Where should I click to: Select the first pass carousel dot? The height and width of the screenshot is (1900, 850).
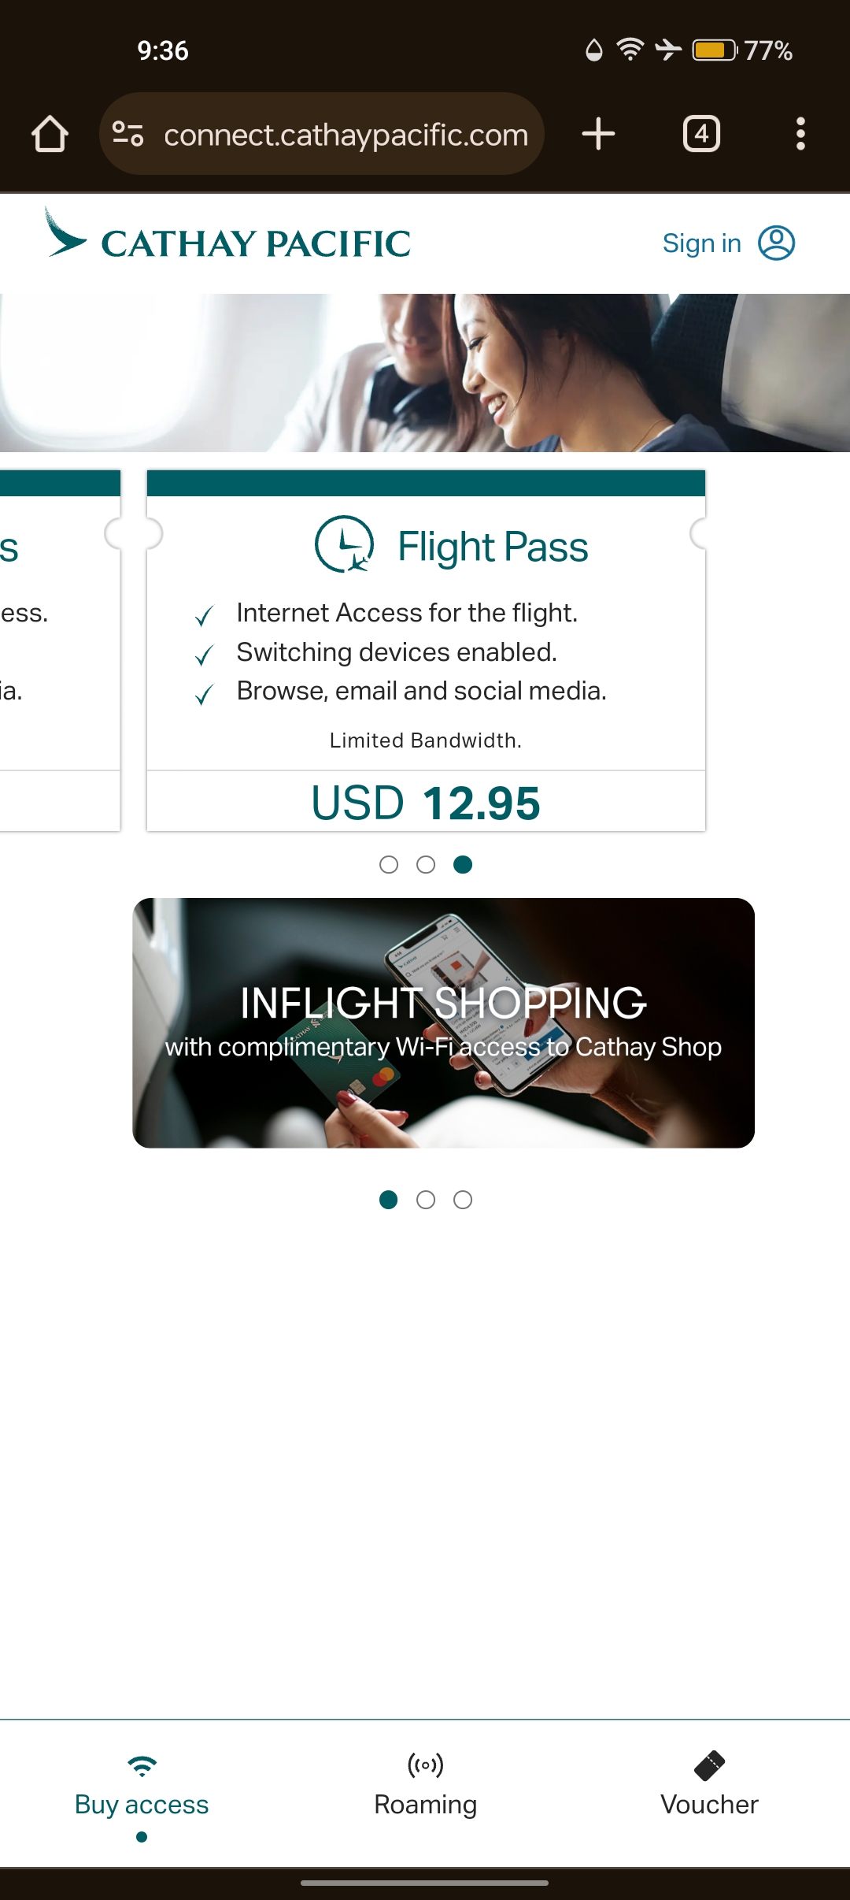click(389, 865)
